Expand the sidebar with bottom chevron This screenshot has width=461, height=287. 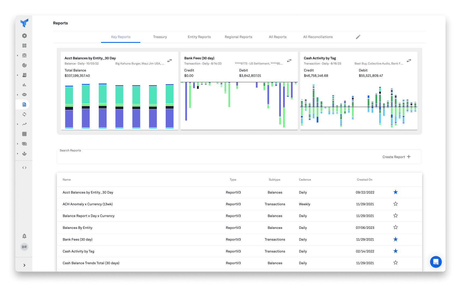pos(24,265)
